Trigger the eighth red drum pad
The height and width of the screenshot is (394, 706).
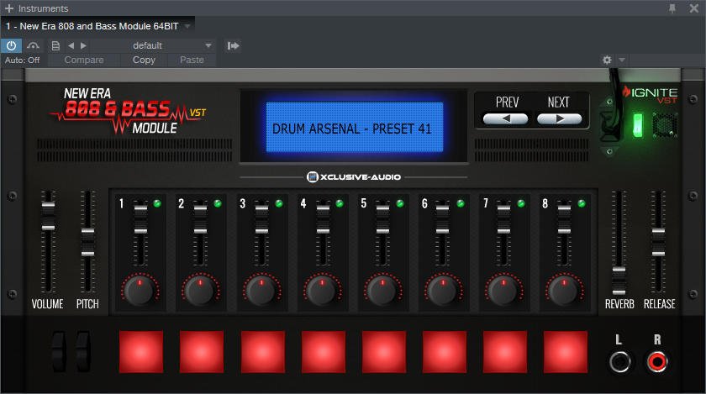tap(566, 352)
